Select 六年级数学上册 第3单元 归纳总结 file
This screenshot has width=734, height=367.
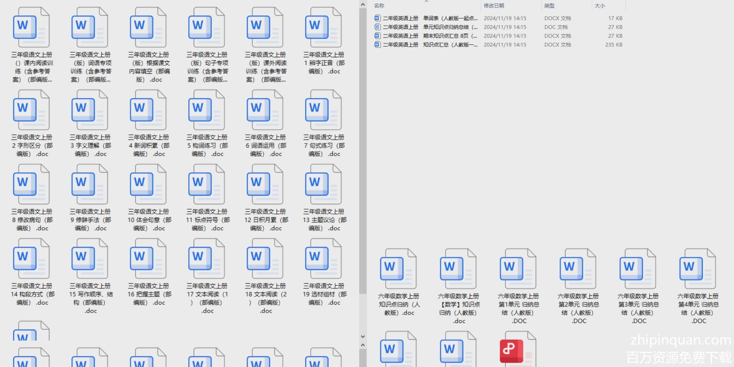(638, 269)
